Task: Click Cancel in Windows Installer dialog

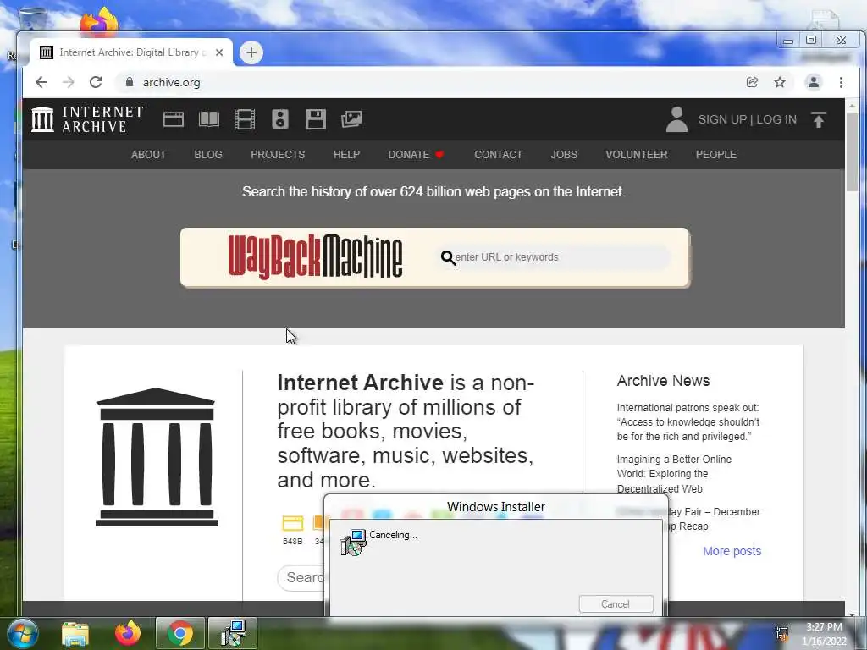Action: [x=616, y=604]
